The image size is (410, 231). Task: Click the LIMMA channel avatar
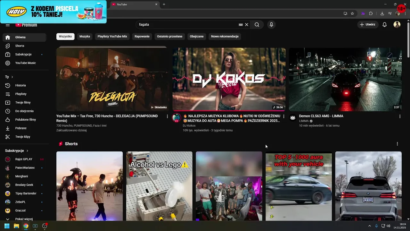293,118
